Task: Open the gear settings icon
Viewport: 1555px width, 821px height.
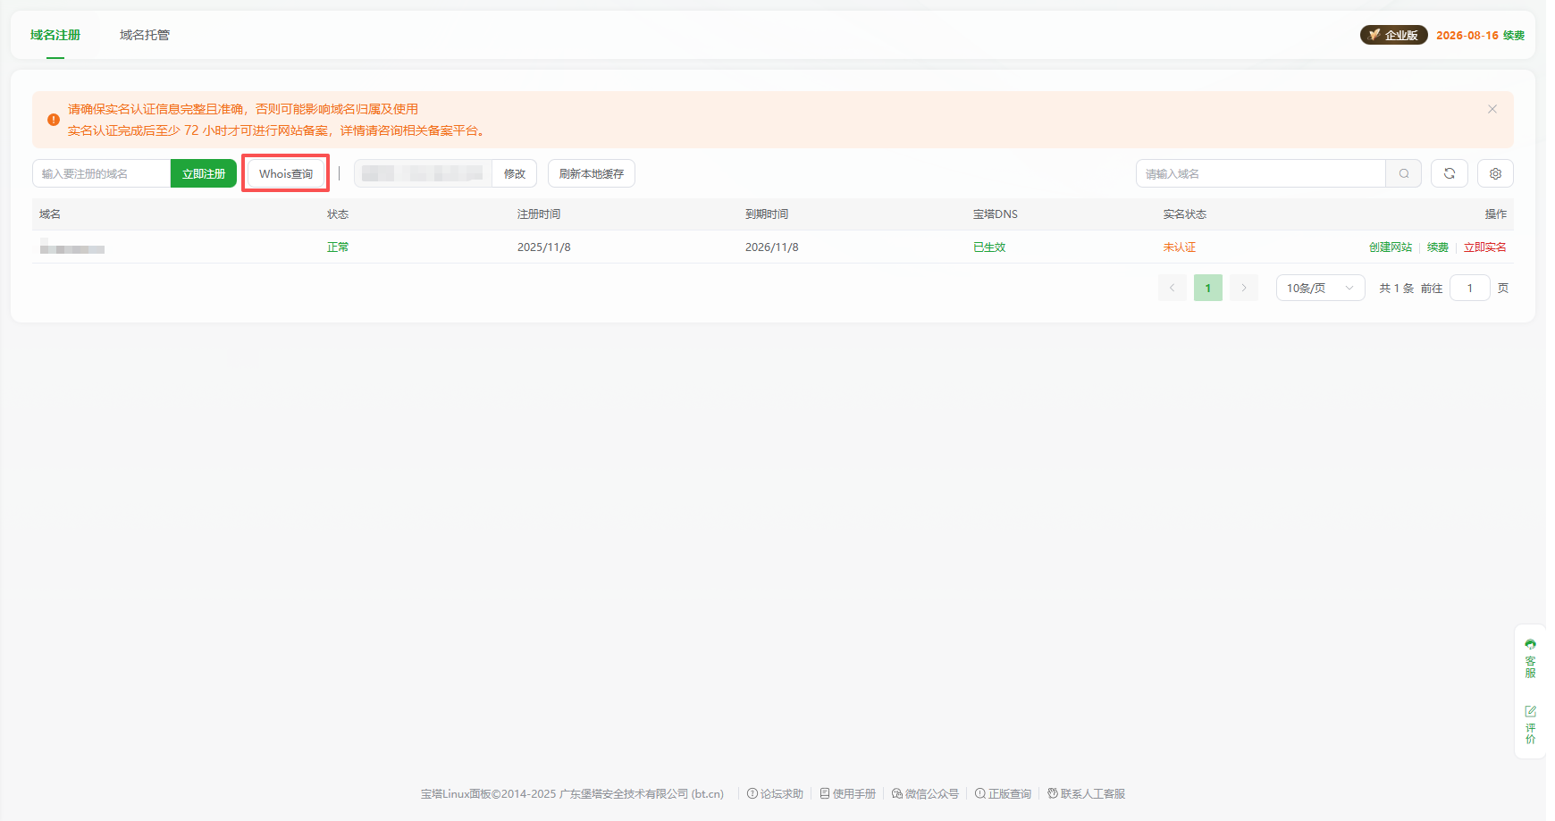Action: 1495,173
